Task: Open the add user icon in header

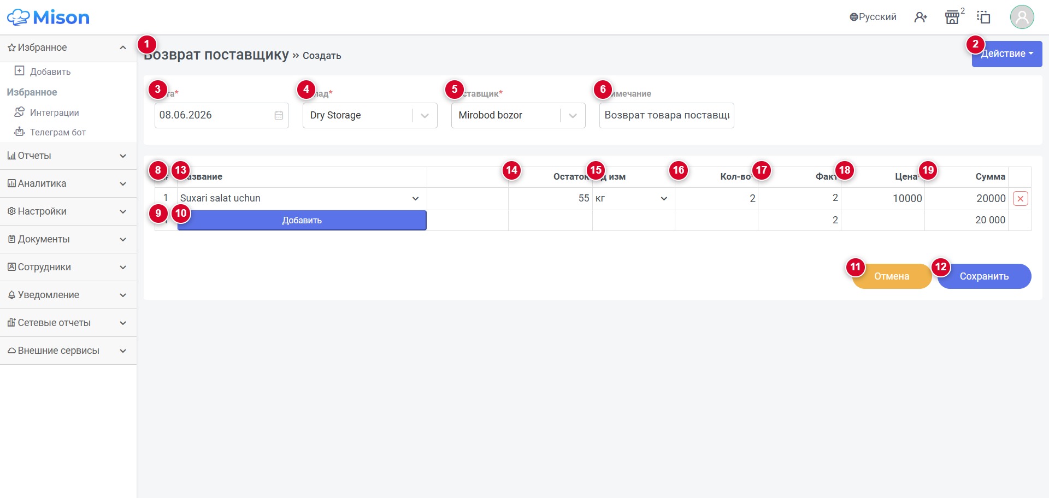Action: tap(921, 17)
